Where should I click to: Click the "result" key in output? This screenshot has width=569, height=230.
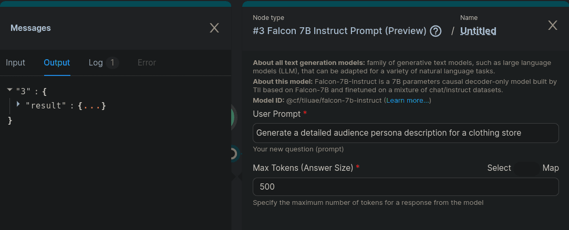[x=45, y=106]
